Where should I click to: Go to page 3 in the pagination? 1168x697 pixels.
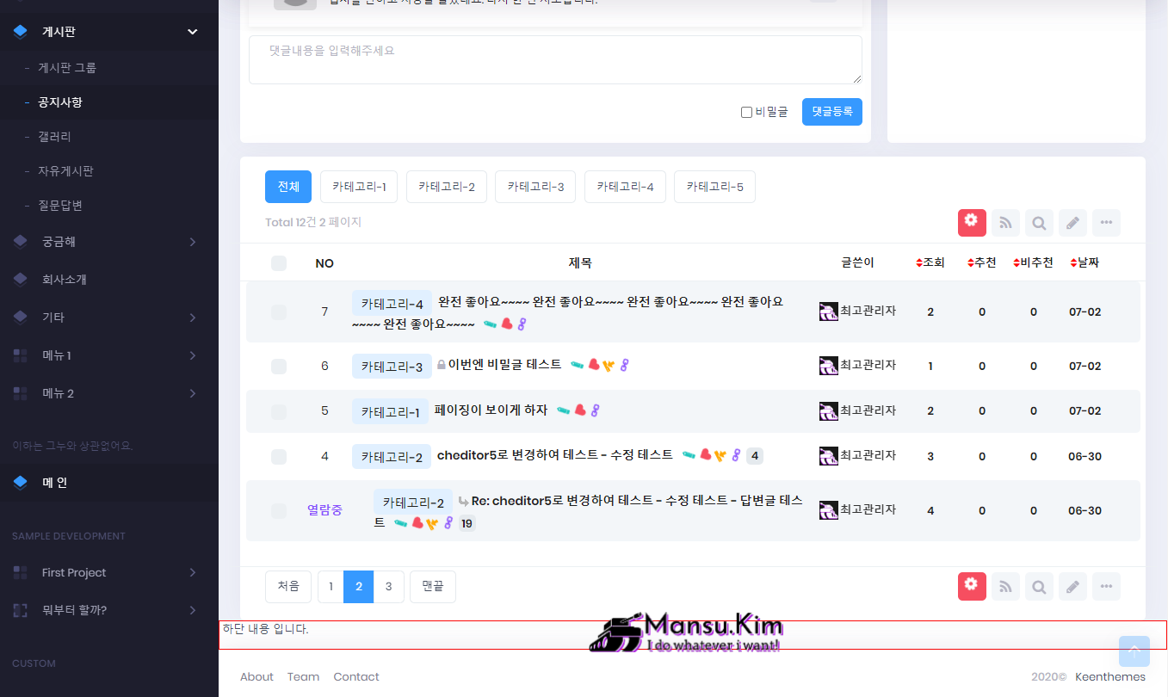(388, 587)
